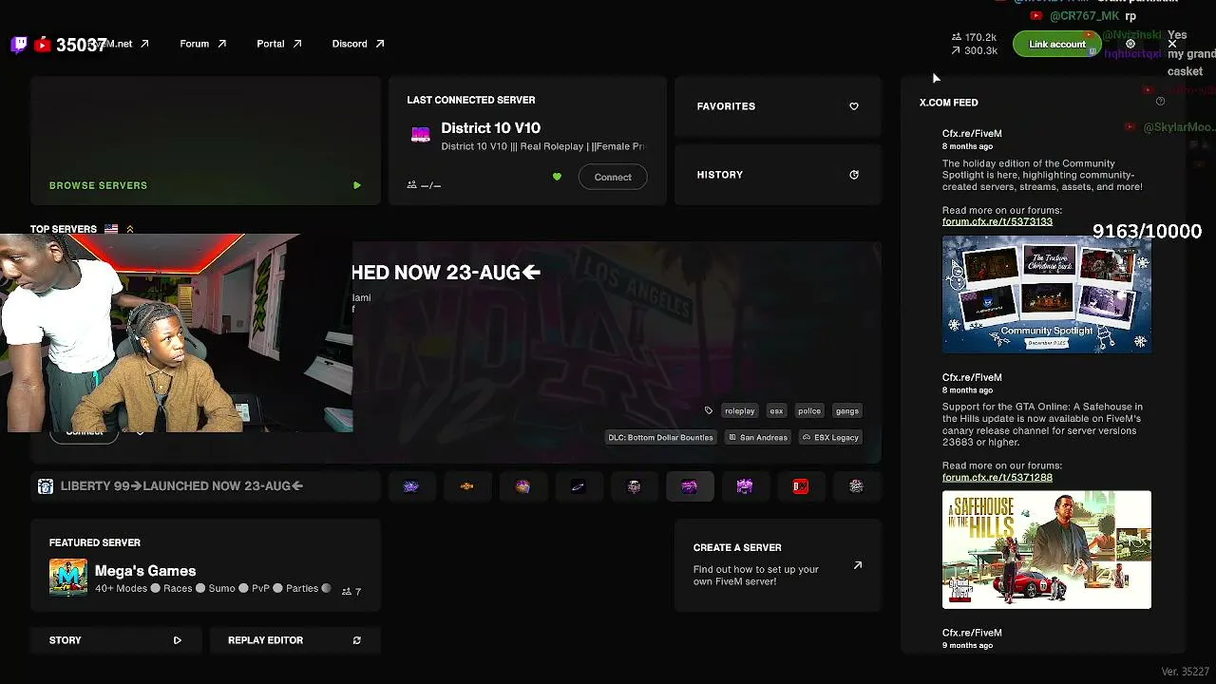The image size is (1216, 684).
Task: Select Liberty 99 top server entry
Action: point(205,486)
